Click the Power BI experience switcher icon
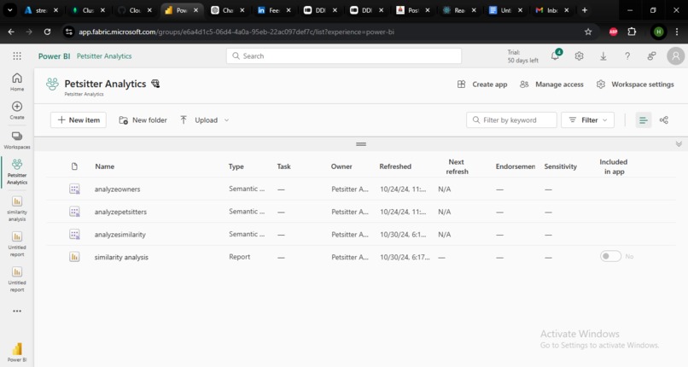Viewport: 688px width, 367px height. (17, 352)
